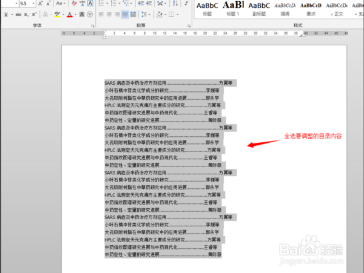This screenshot has height=273, width=364.
Task: Expand the shading color dropdown
Action: 165,15
